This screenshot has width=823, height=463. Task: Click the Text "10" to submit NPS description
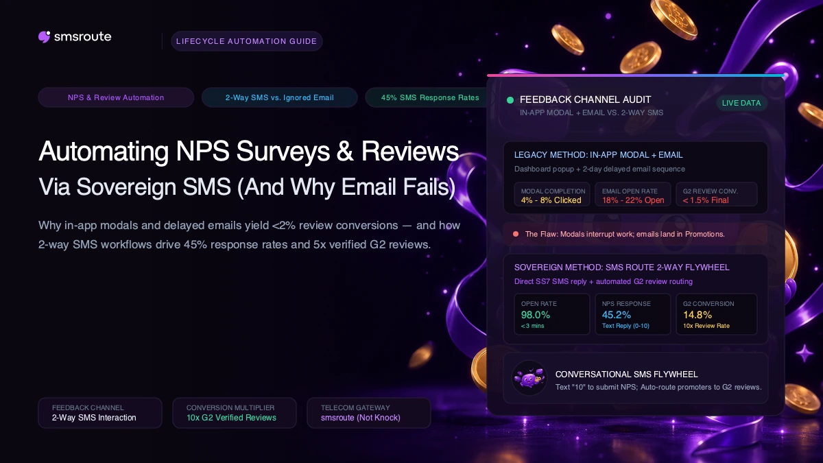point(658,388)
